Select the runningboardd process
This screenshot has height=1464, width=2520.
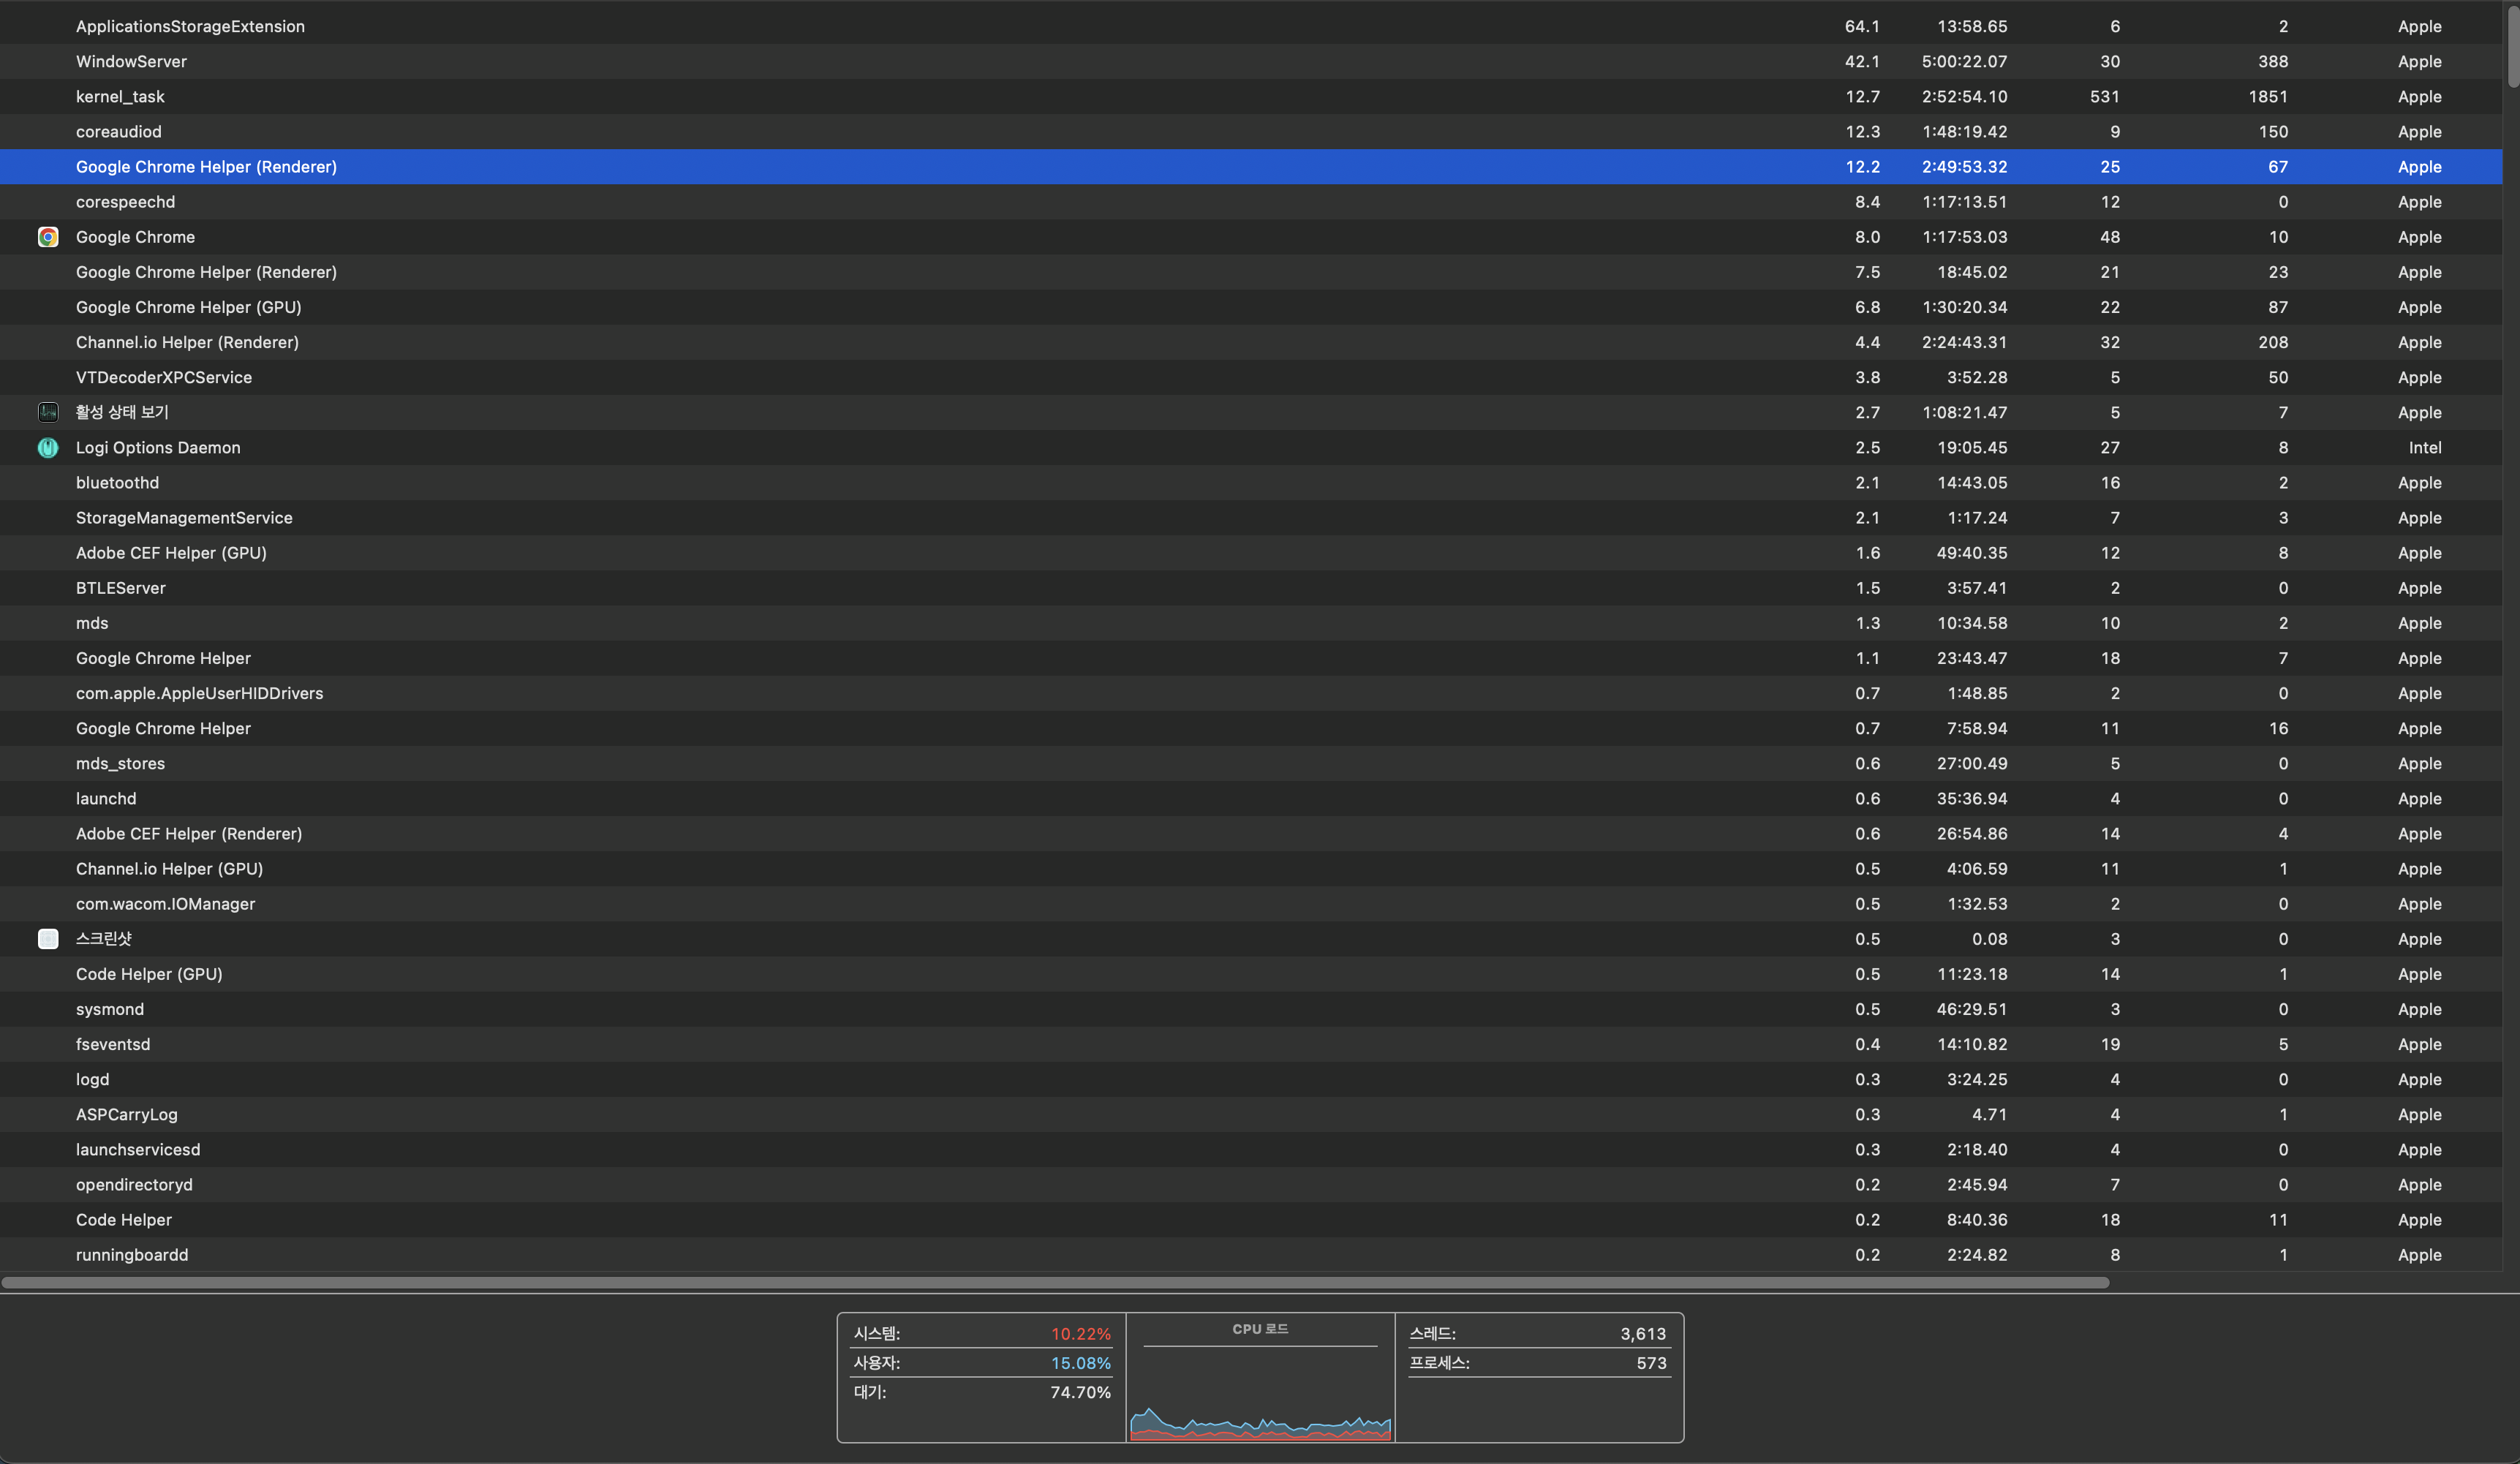point(1251,1255)
